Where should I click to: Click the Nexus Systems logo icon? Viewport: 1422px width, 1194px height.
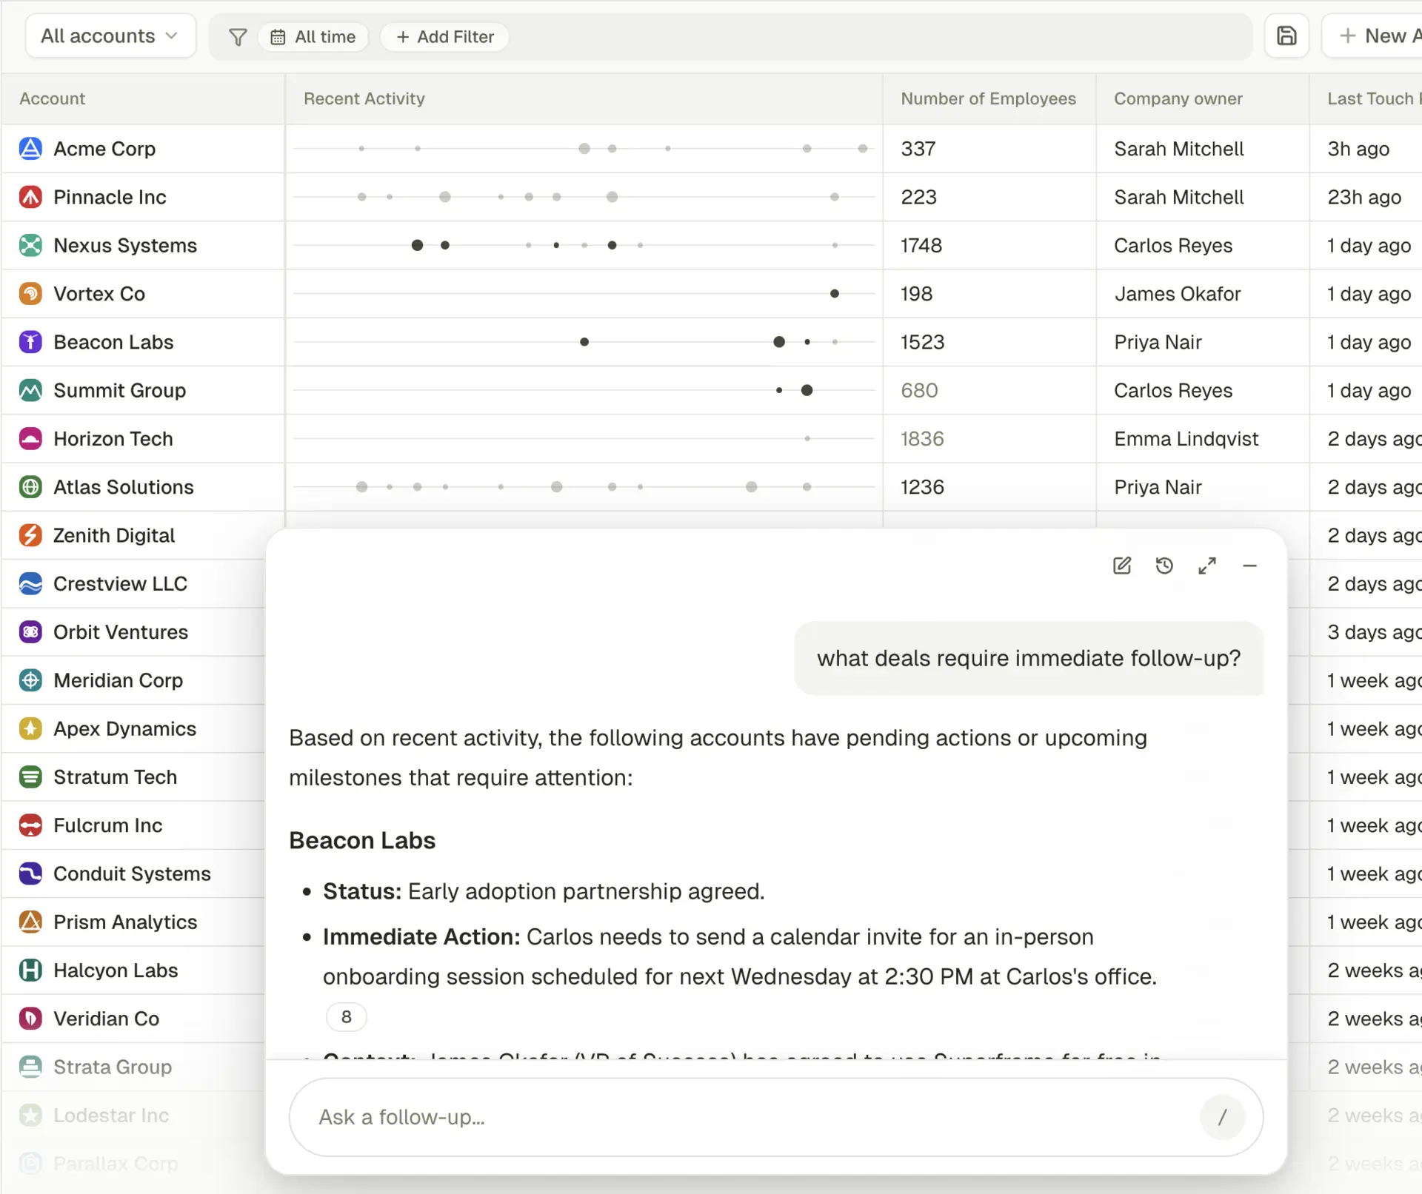coord(30,245)
